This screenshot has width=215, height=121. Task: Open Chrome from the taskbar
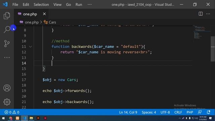point(10,118)
